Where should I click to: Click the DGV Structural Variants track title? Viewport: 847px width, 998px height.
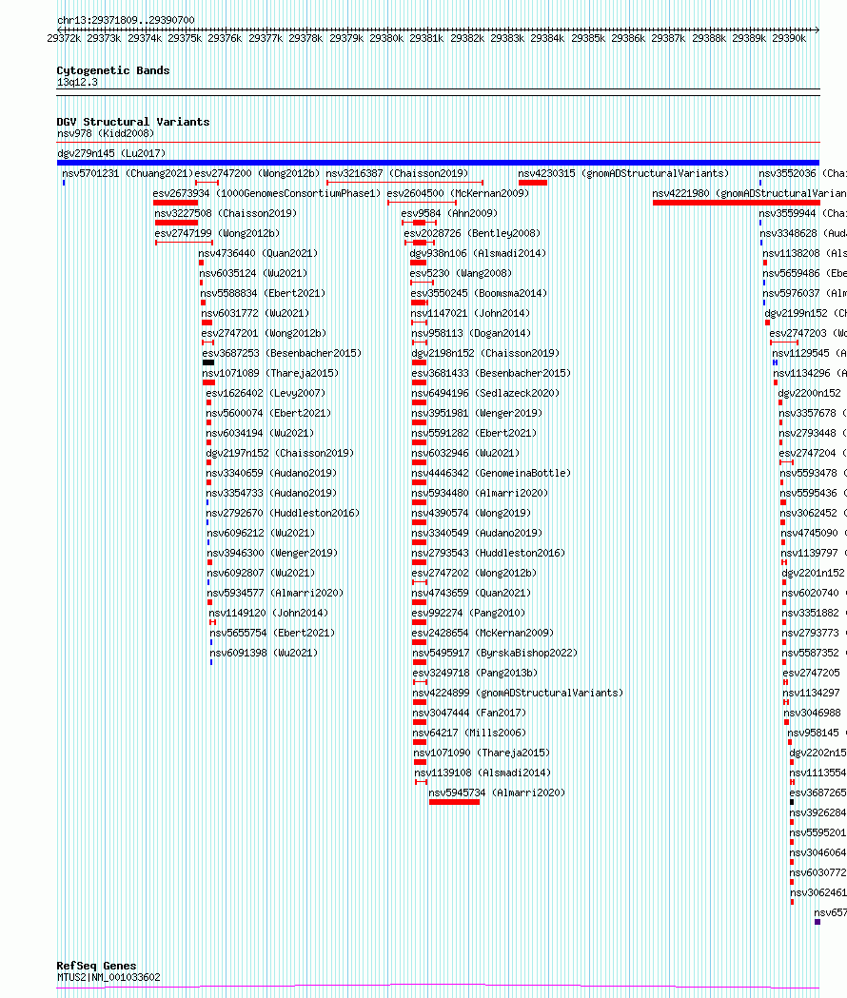(133, 122)
